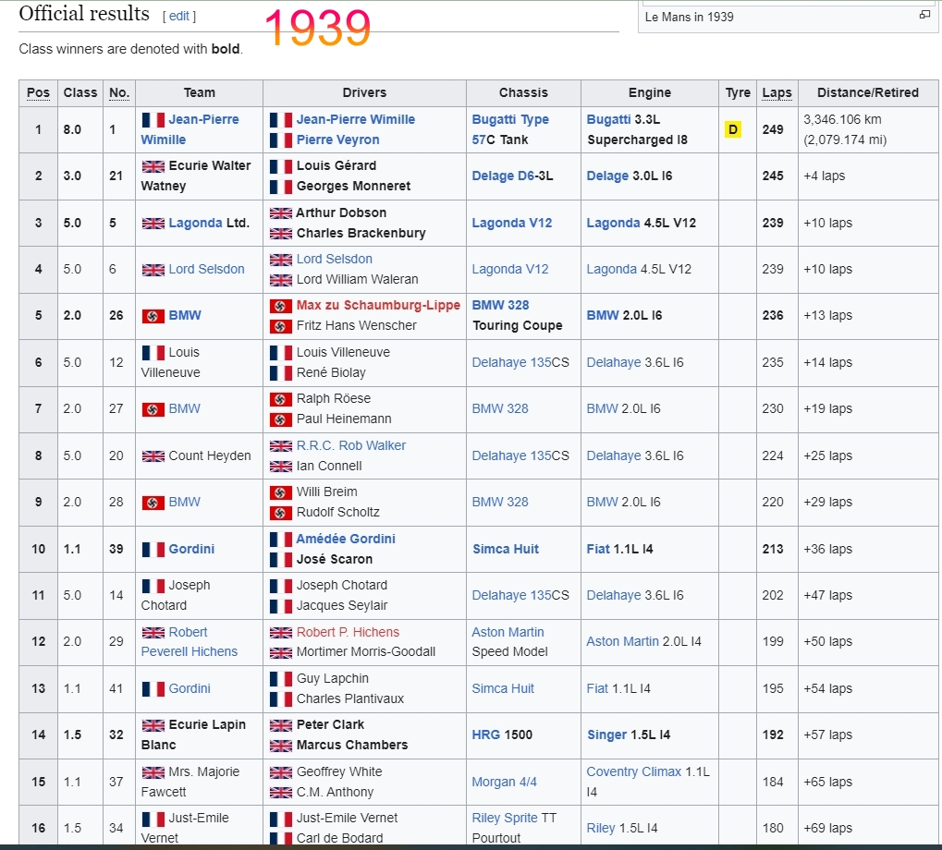Click driver name Mortimer Morris-Goodall

coord(366,652)
